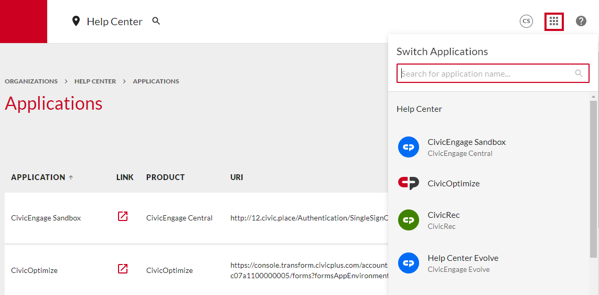Click CivicEngage Central product cell in table

pyautogui.click(x=179, y=218)
